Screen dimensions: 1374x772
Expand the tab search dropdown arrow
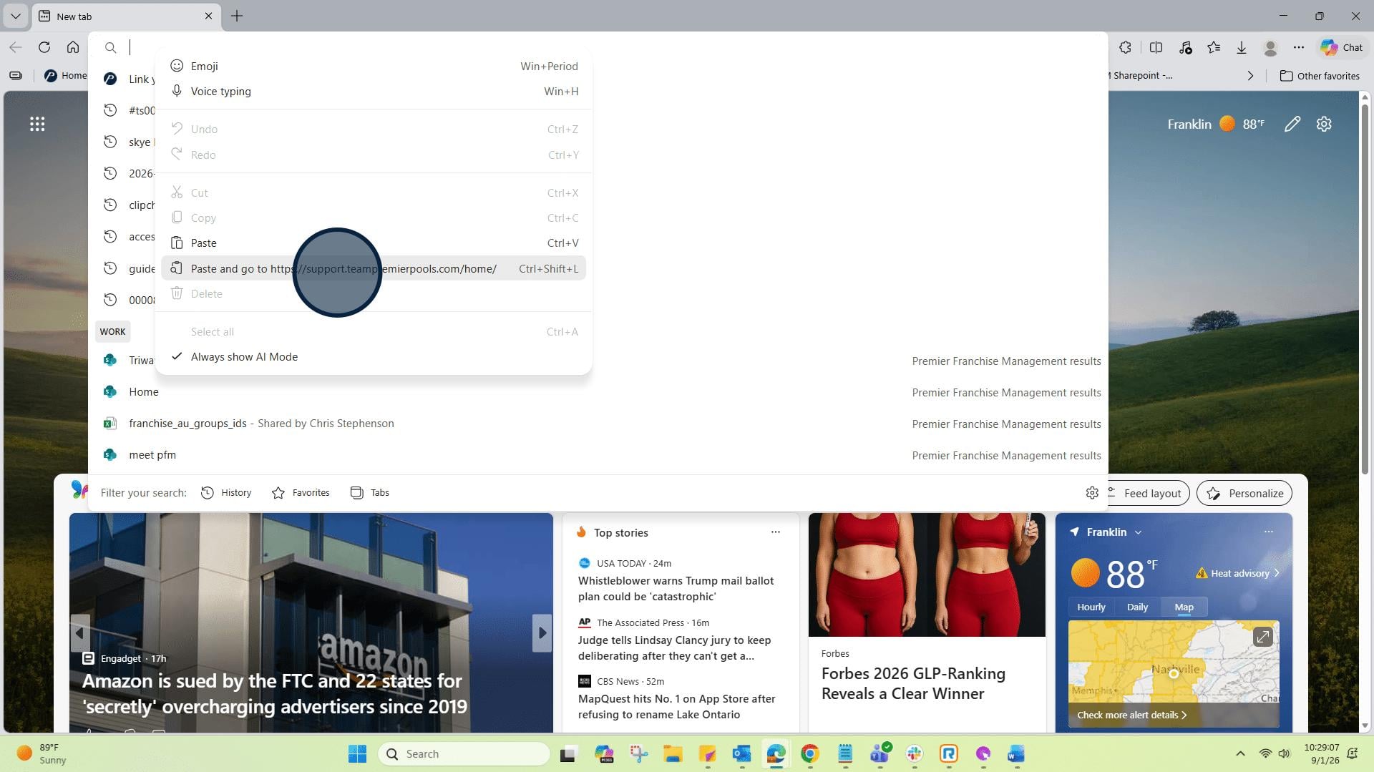click(x=15, y=16)
